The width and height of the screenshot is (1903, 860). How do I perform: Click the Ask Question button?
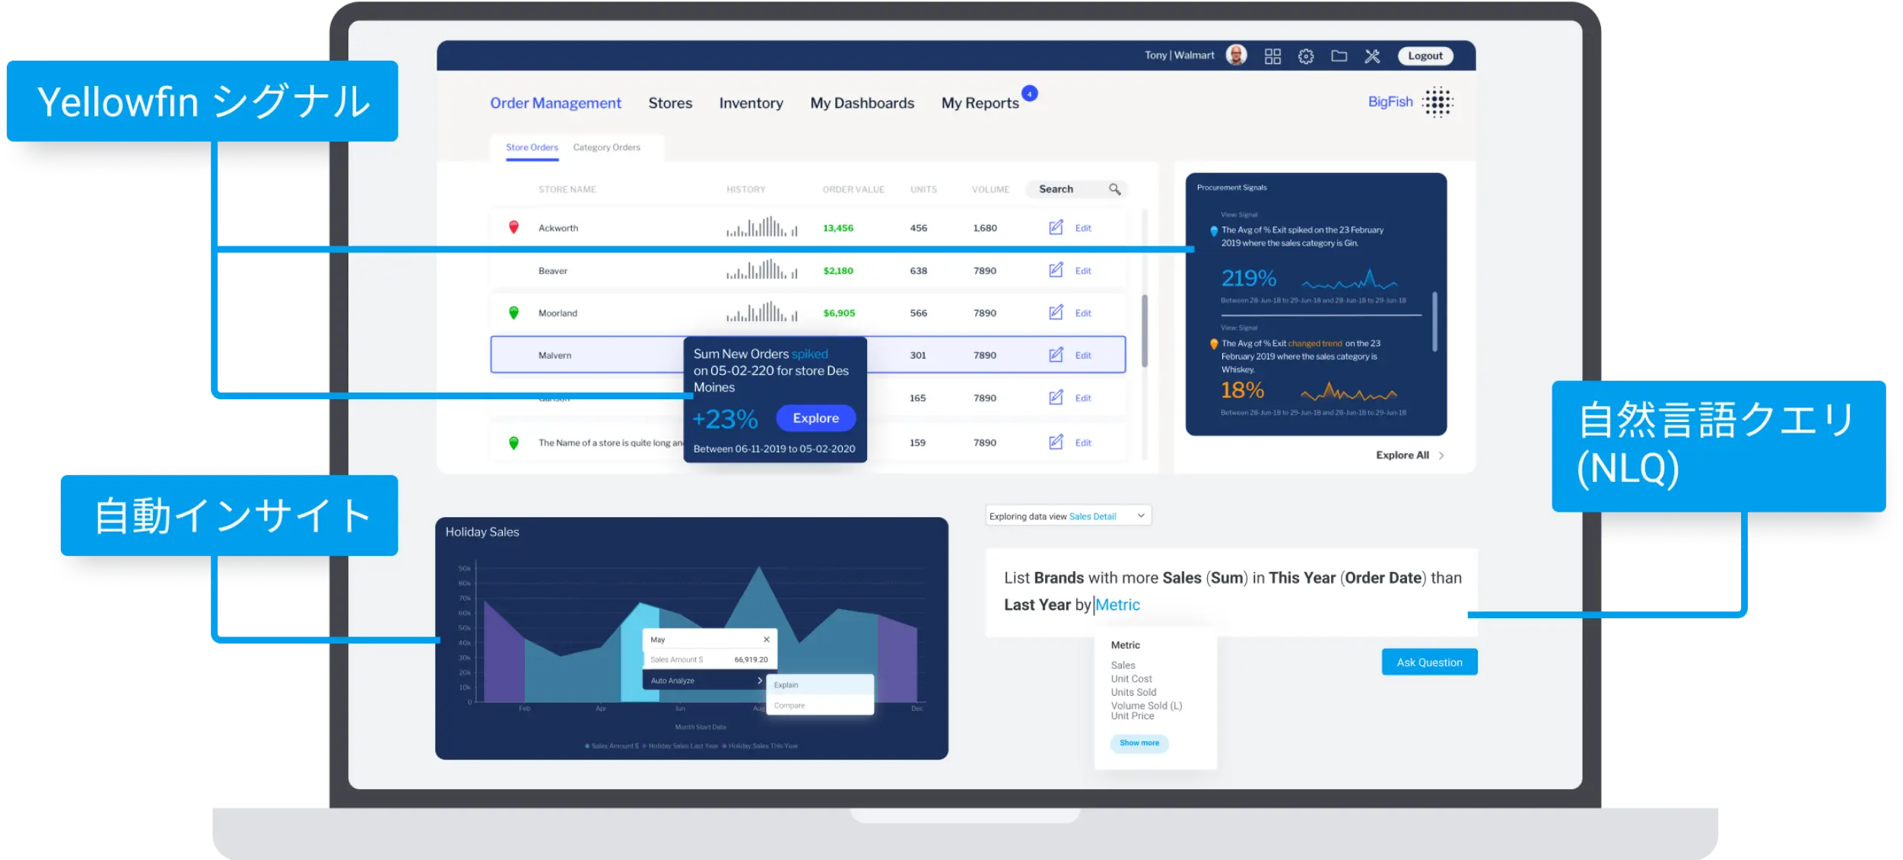click(x=1429, y=662)
